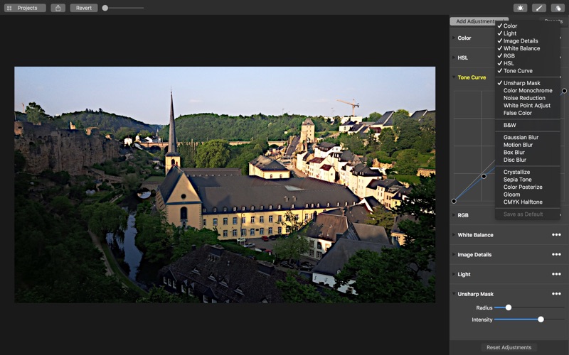The image size is (569, 355).
Task: Open Image Details three-dots options
Action: point(556,254)
